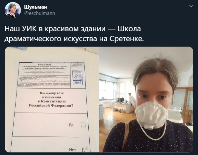Click the ballot question about Конституцию

tap(51, 99)
